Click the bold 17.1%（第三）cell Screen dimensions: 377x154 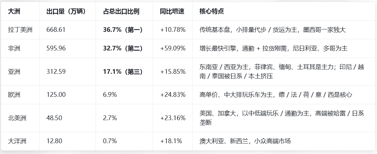tap(123, 72)
